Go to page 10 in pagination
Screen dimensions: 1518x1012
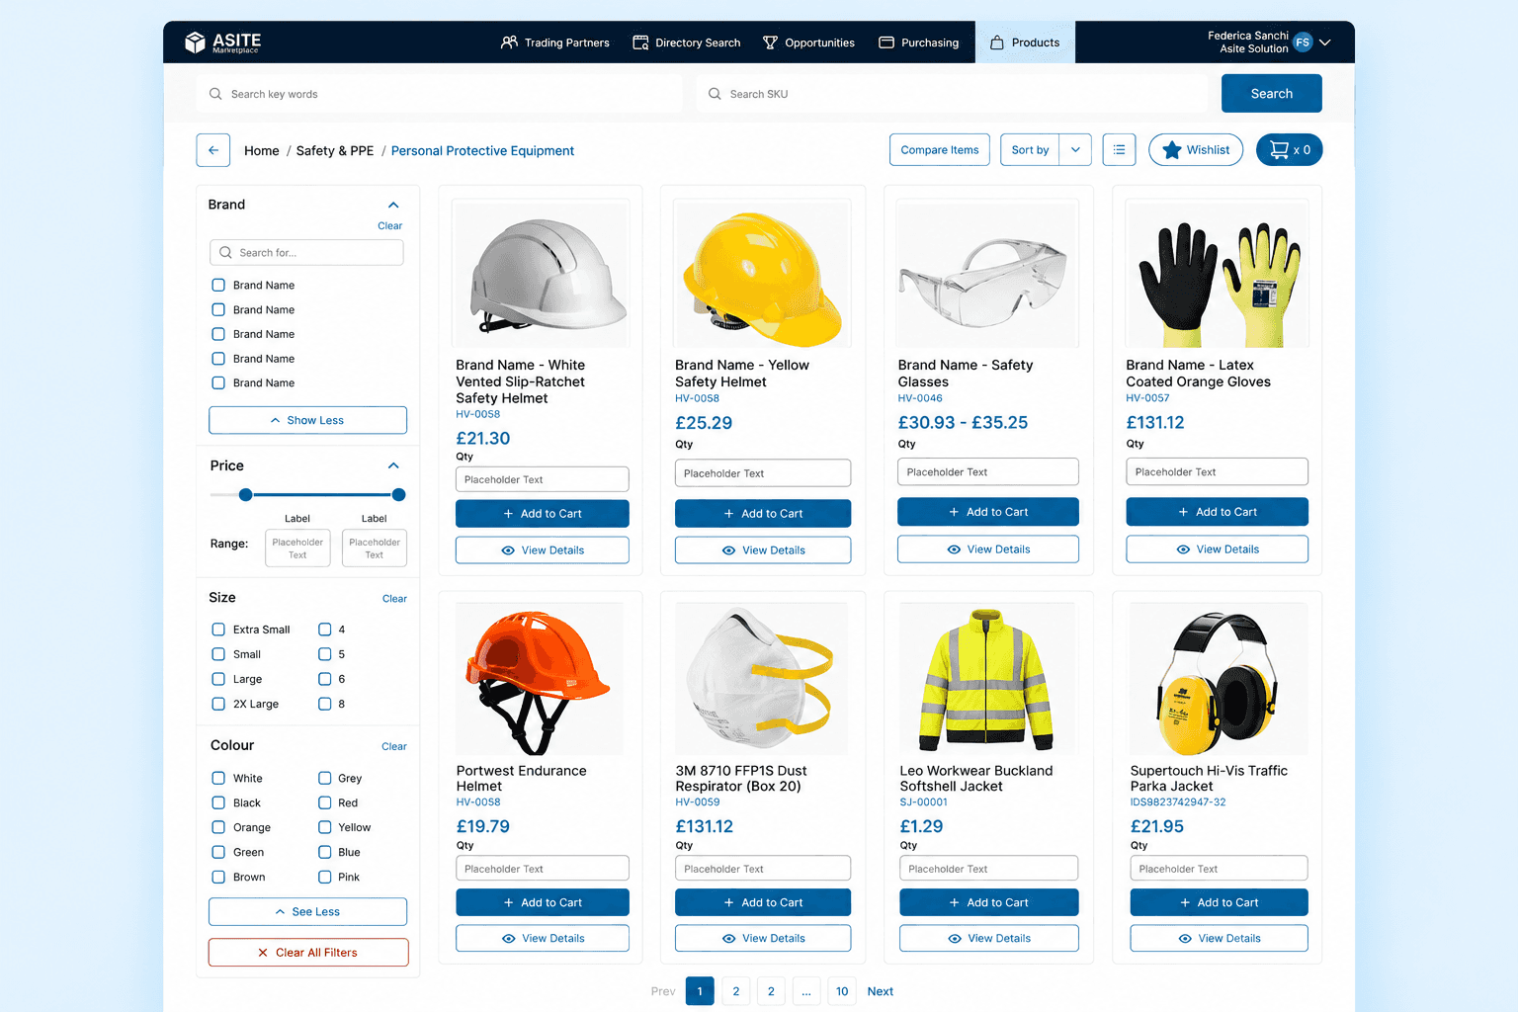pyautogui.click(x=842, y=991)
